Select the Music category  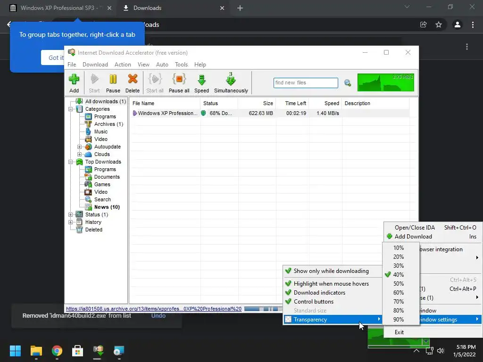tap(101, 132)
